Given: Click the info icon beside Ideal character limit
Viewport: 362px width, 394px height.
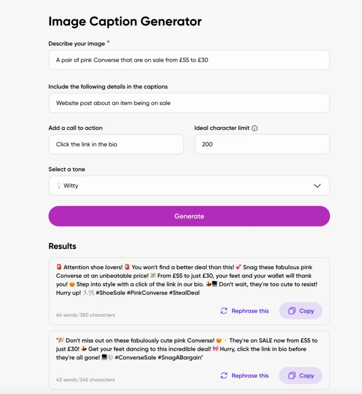Looking at the screenshot, I should tap(255, 128).
